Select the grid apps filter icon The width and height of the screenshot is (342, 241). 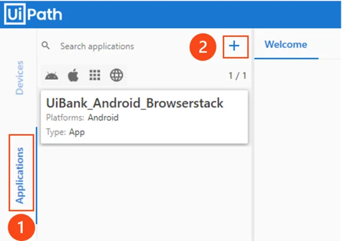(x=94, y=75)
